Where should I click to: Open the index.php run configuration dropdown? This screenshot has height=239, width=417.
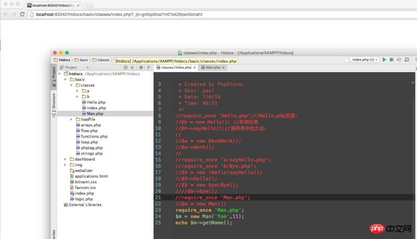(x=362, y=60)
